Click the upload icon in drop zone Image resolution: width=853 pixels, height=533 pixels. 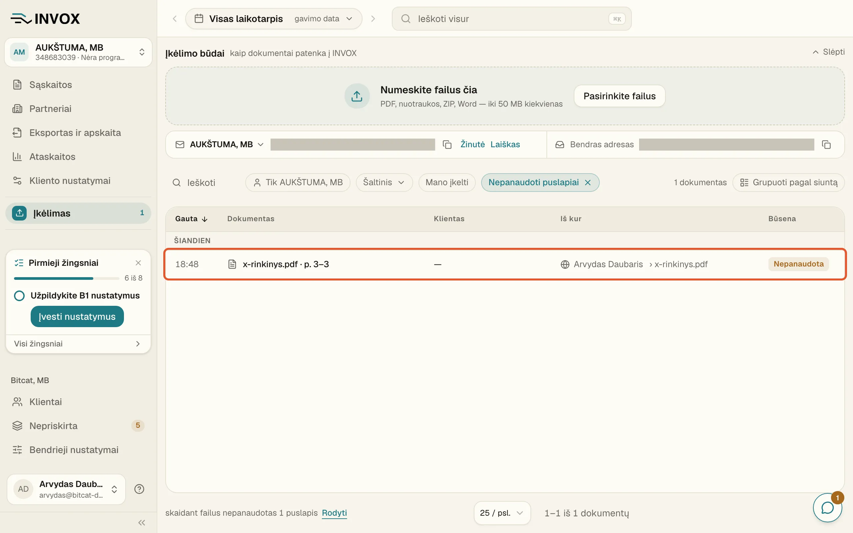click(x=357, y=96)
